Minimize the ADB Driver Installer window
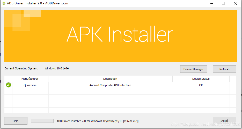242x129 pixels. (212, 3)
